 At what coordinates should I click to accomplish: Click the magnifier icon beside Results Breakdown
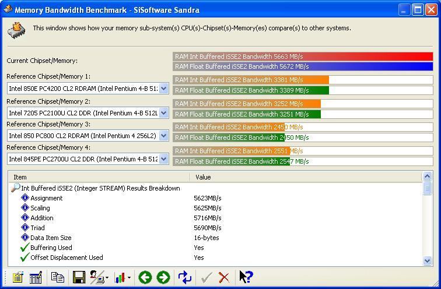click(16, 188)
